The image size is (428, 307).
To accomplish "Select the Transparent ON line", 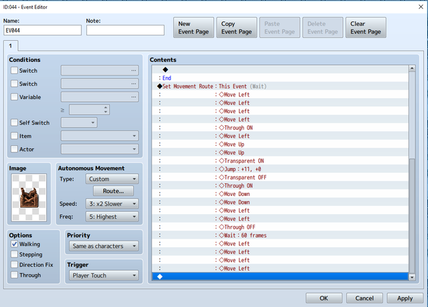I will click(280, 161).
